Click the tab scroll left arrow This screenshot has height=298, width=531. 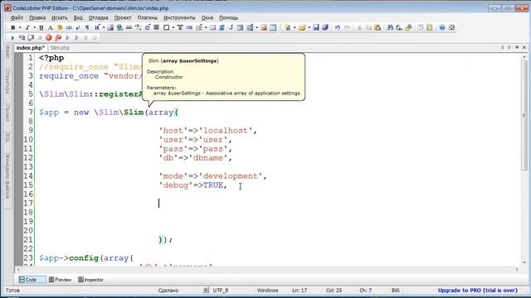point(503,47)
